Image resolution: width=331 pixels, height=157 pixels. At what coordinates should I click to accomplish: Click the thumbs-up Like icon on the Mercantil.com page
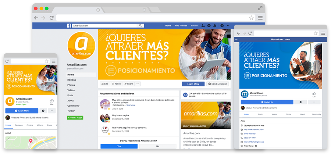pyautogui.click(x=314, y=93)
